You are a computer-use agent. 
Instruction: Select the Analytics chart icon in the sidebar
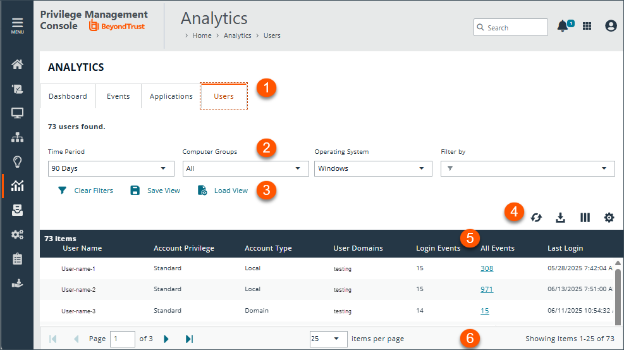pyautogui.click(x=17, y=186)
